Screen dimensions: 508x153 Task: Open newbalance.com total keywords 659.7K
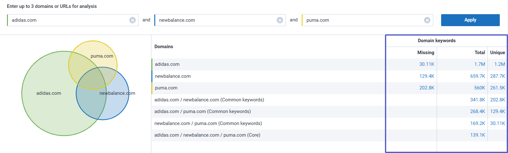point(478,76)
